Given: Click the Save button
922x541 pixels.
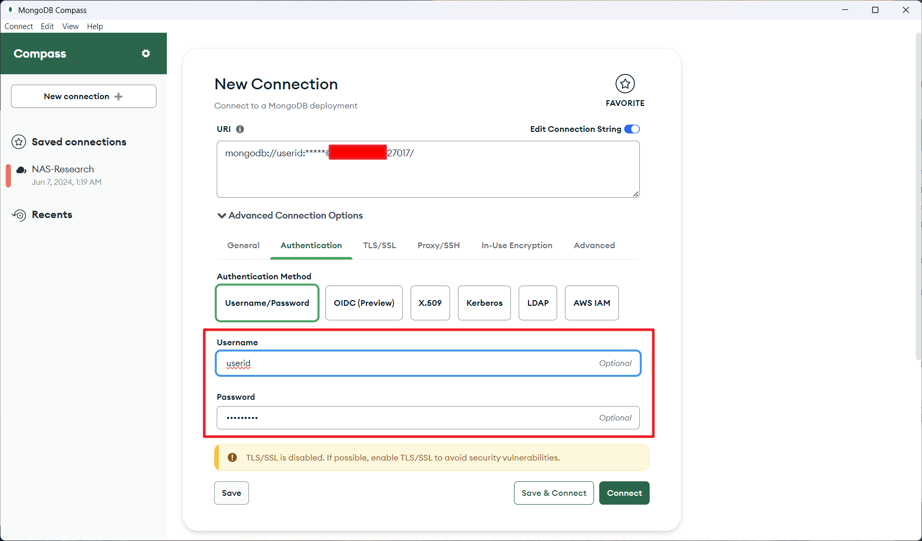Looking at the screenshot, I should [x=231, y=493].
